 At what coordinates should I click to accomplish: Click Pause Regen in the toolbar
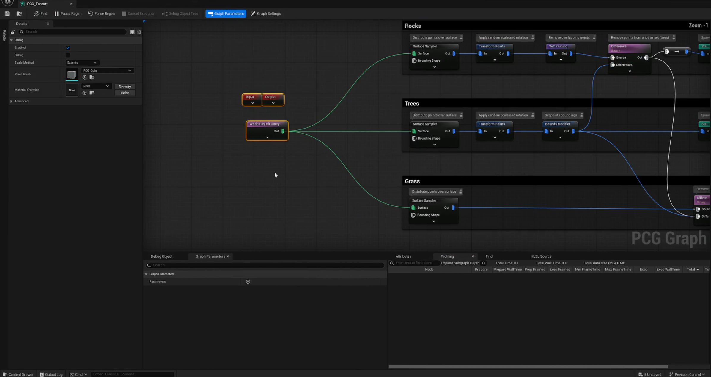click(68, 14)
